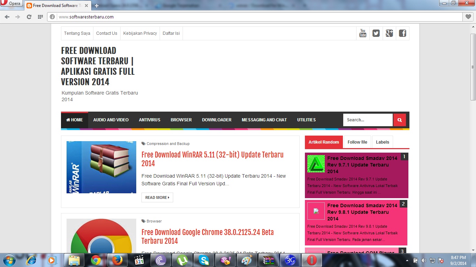Open Skype in the taskbar
The image size is (476, 267).
[x=204, y=260]
